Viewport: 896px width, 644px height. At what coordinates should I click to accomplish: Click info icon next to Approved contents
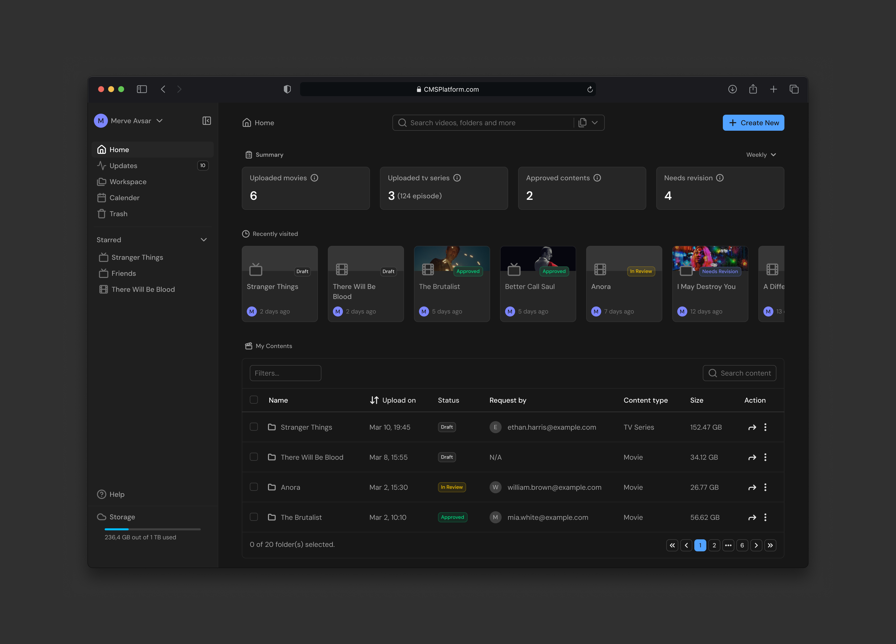(597, 178)
